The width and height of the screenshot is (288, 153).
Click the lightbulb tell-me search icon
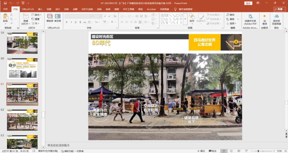click(x=175, y=9)
